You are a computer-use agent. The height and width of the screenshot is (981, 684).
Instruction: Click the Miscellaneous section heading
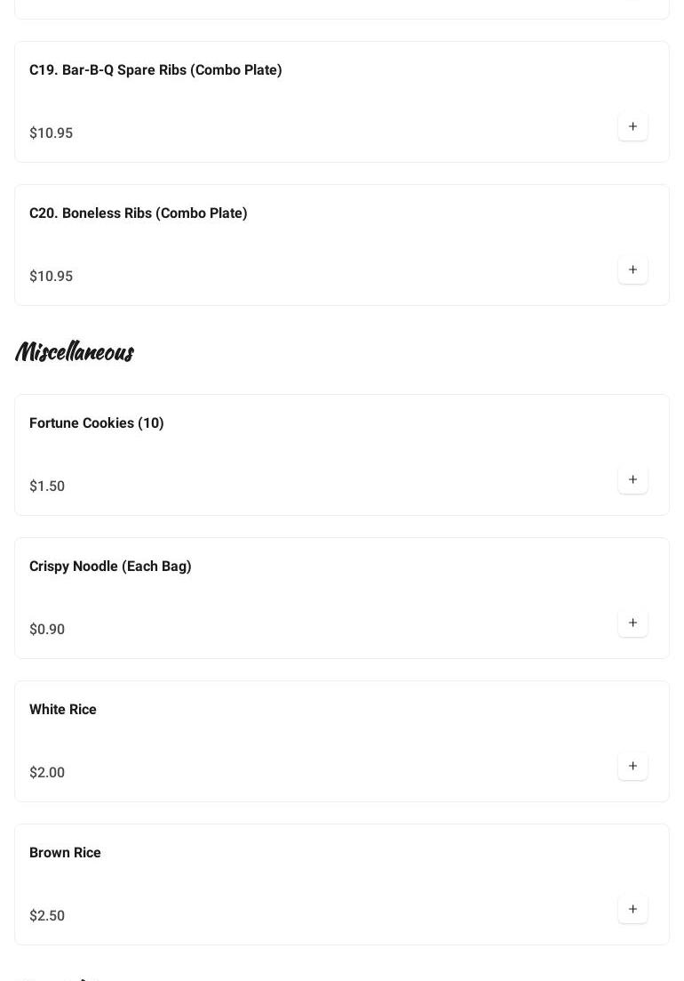tap(75, 352)
